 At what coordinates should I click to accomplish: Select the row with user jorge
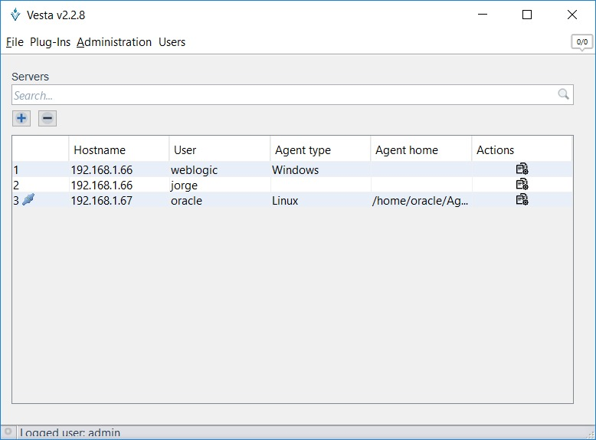[x=184, y=186]
